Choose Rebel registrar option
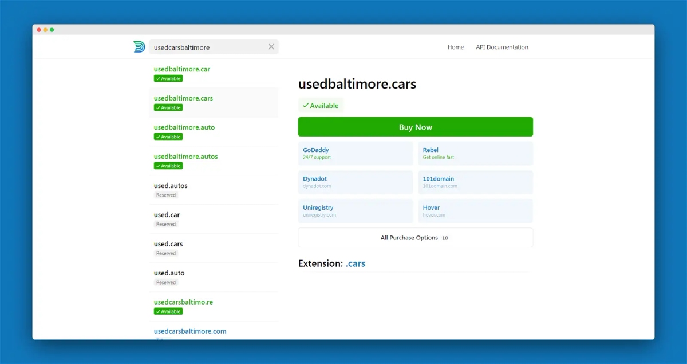 point(475,153)
